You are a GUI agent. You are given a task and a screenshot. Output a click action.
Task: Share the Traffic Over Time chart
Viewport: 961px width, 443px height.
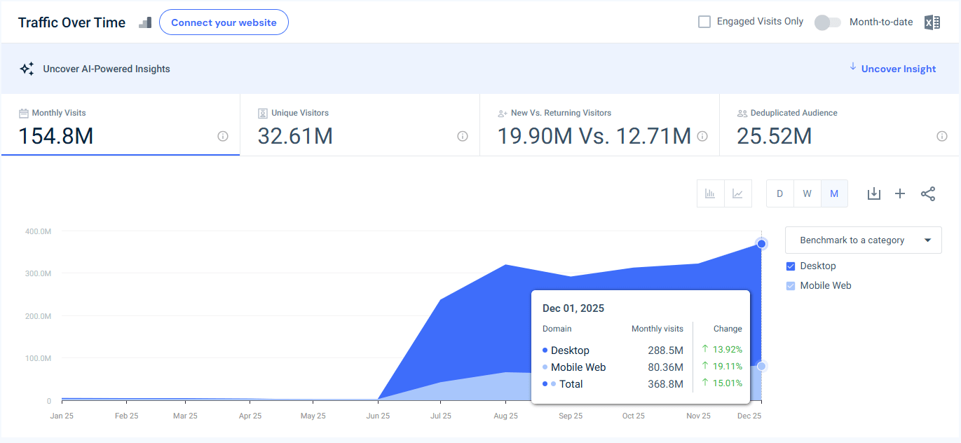(928, 193)
